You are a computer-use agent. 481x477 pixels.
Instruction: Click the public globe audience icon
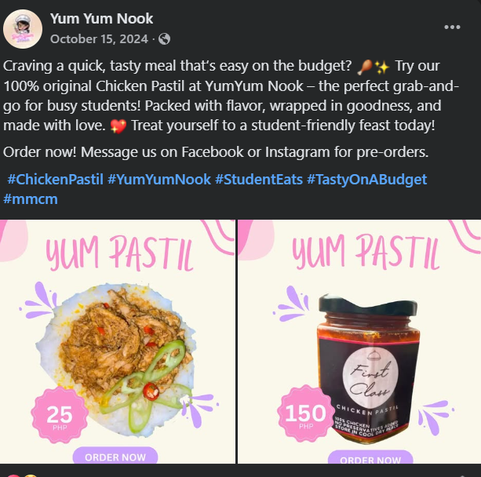[x=164, y=39]
